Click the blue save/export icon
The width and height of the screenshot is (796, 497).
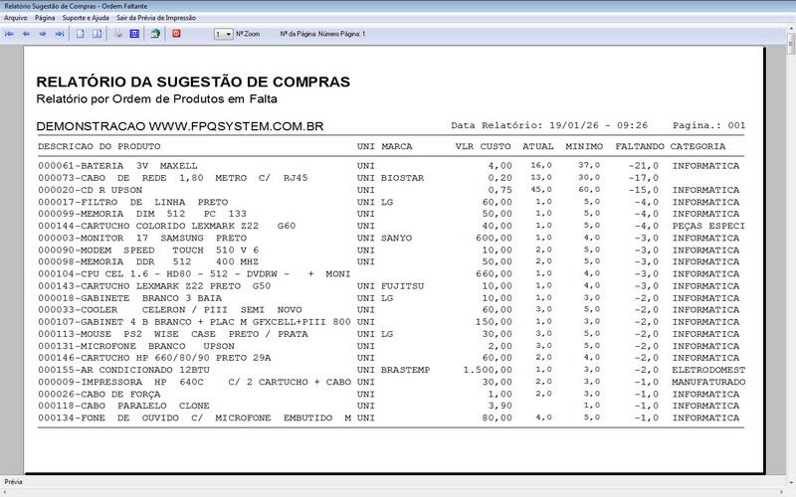click(134, 34)
